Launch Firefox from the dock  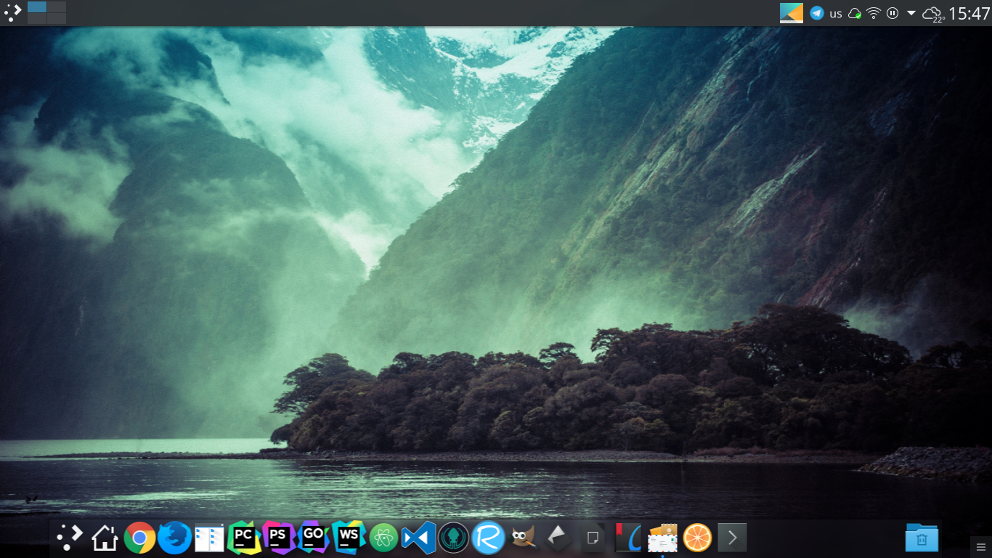click(174, 538)
